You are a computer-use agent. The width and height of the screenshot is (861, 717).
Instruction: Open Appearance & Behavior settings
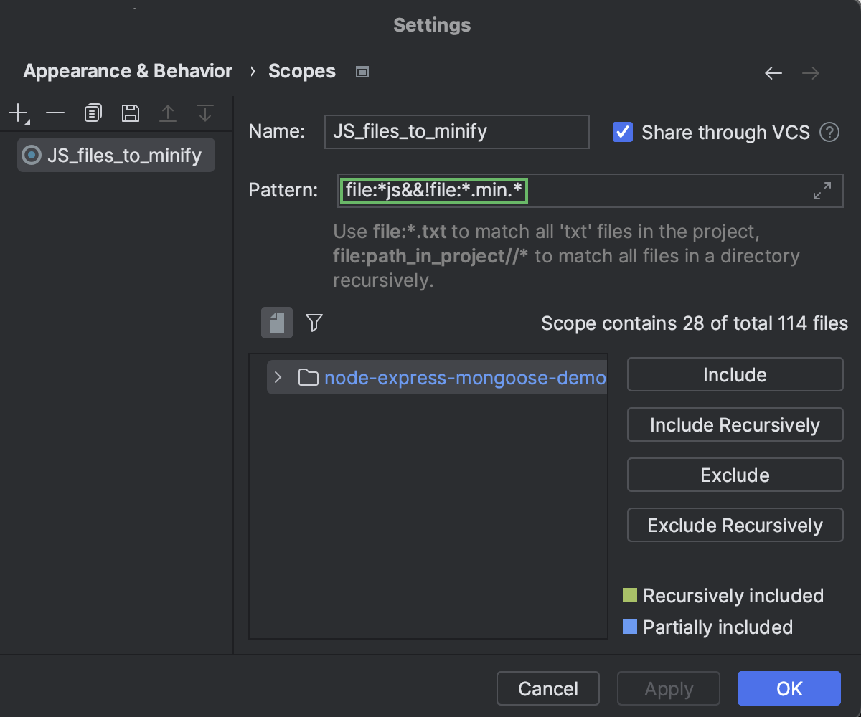(x=127, y=70)
